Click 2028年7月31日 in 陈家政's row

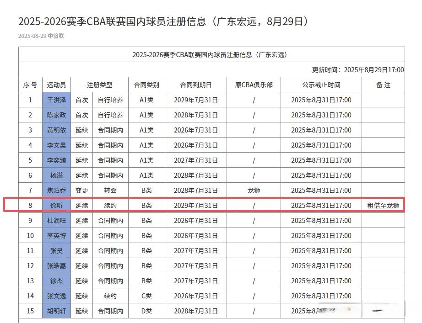point(195,115)
